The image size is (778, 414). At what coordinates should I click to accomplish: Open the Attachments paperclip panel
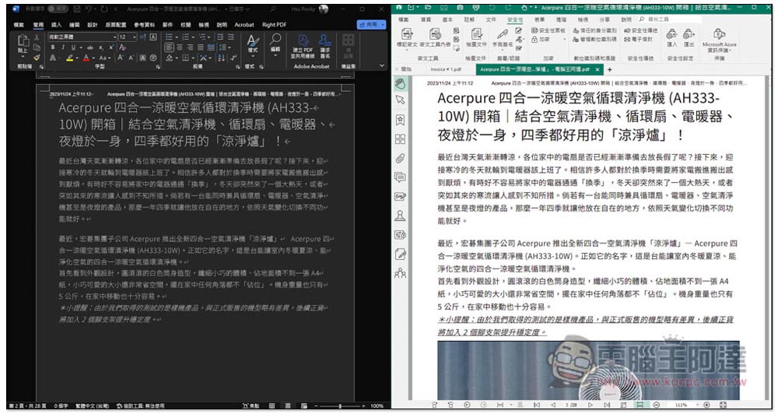pos(400,158)
